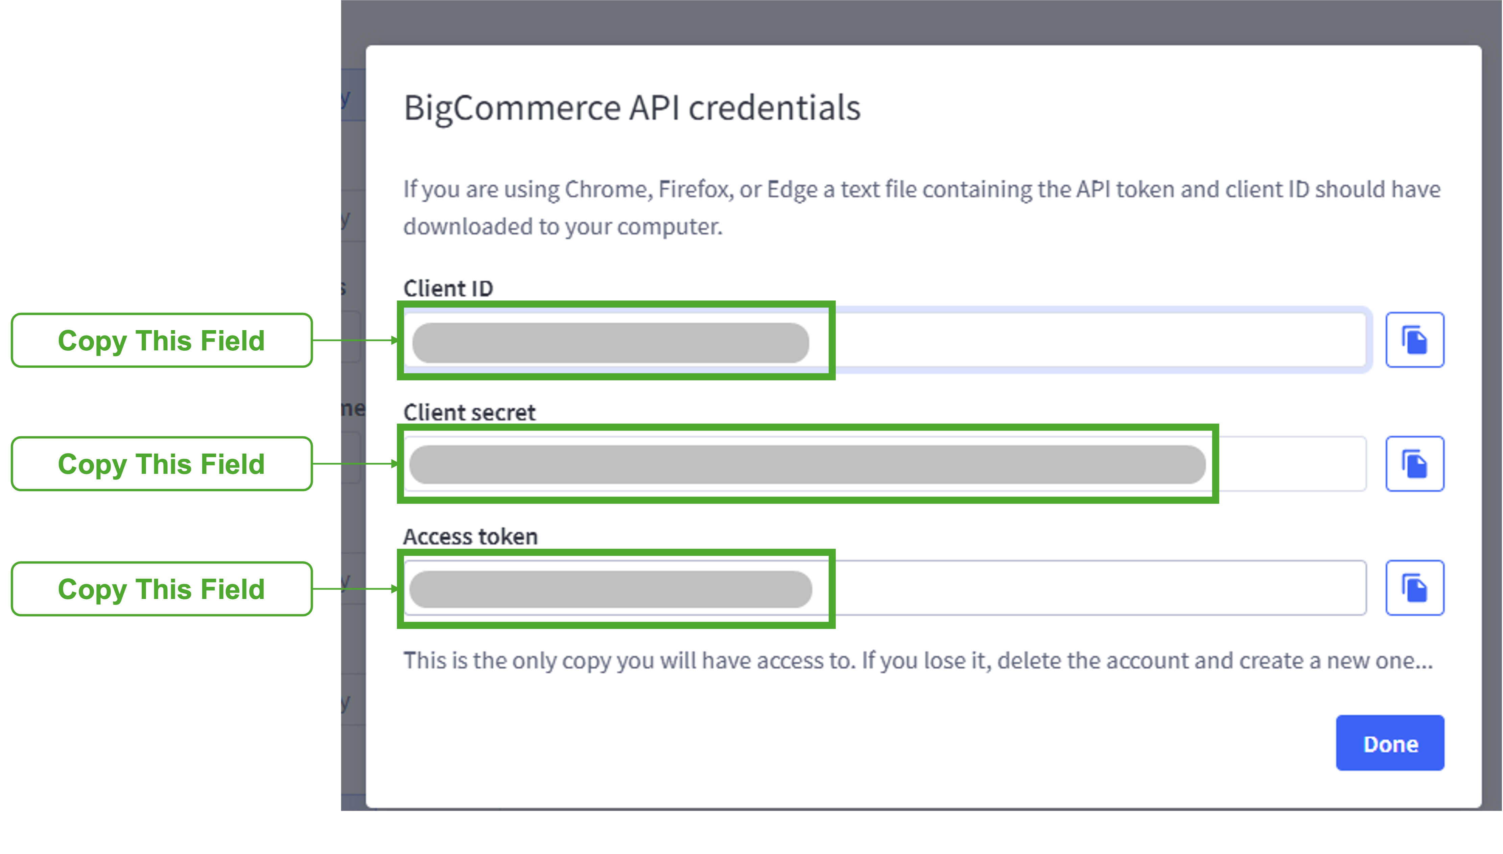Image resolution: width=1503 pixels, height=854 pixels.
Task: Click the gray redacted bar in Client secret
Action: 807,464
